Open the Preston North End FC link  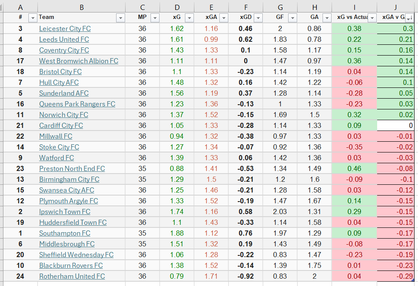coord(72,168)
